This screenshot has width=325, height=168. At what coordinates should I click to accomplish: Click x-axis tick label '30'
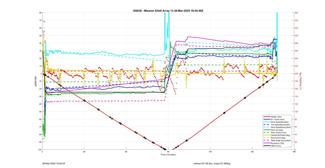coord(84,152)
